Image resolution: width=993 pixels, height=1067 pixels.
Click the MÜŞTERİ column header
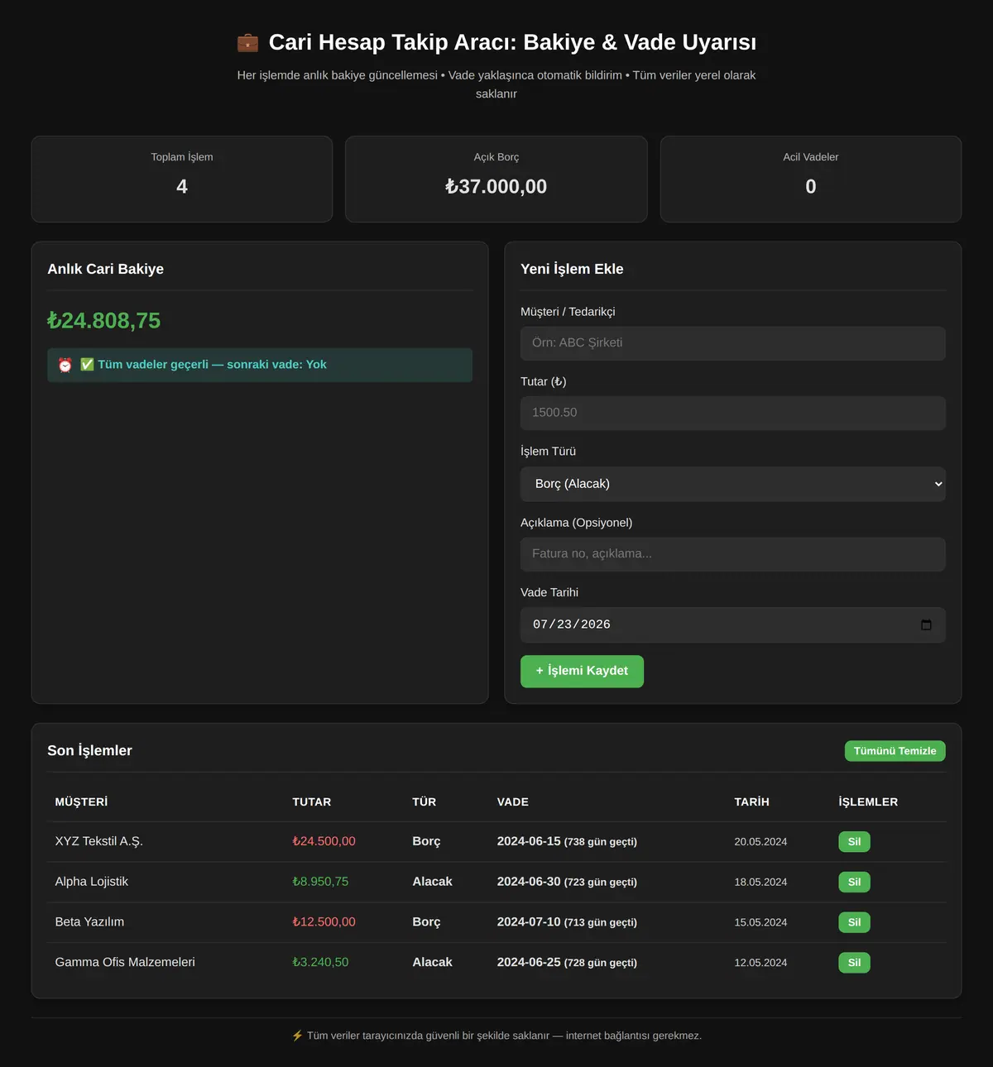81,802
